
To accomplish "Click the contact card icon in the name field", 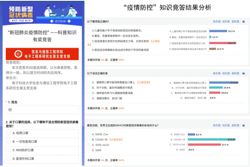I will point(10,110).
